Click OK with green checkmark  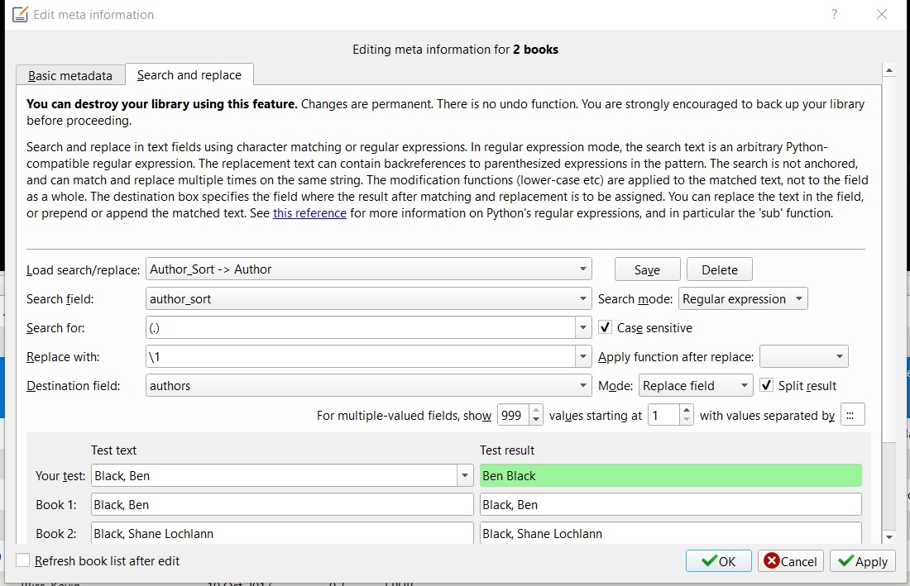pos(718,561)
